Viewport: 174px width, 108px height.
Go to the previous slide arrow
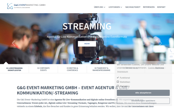(14, 43)
